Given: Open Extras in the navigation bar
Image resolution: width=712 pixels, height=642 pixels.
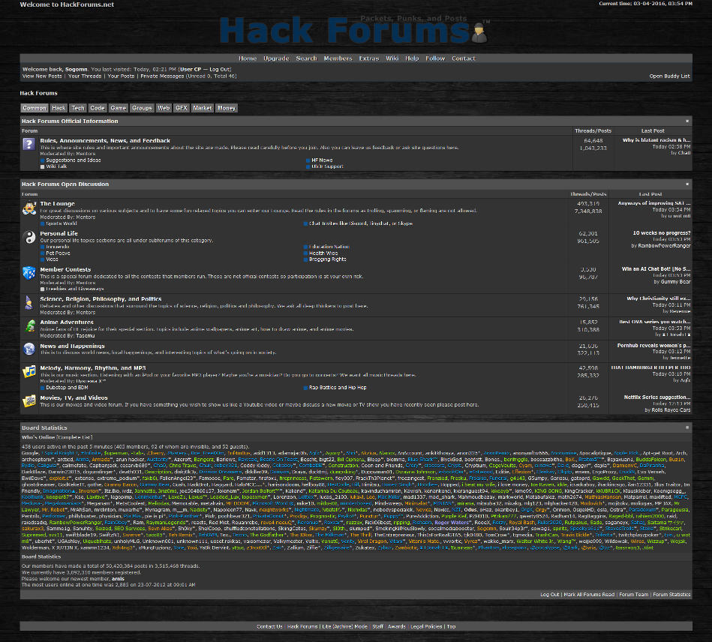Looking at the screenshot, I should (x=368, y=58).
